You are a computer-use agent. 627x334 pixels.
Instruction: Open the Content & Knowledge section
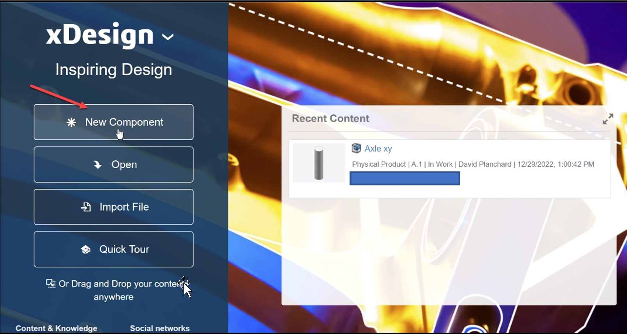coord(57,328)
